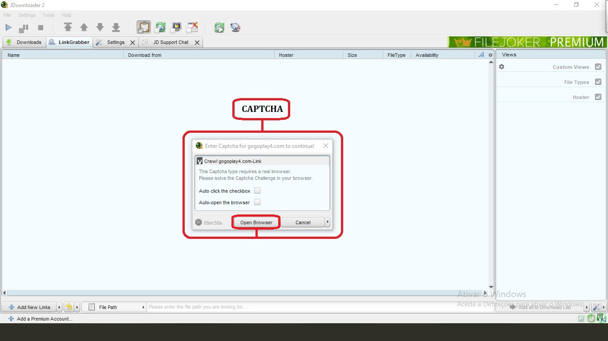608x341 pixels.
Task: Click Add New Links button
Action: 29,307
